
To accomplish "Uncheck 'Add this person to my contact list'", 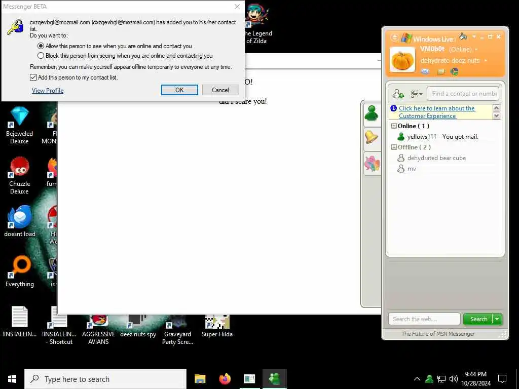I will (x=33, y=77).
